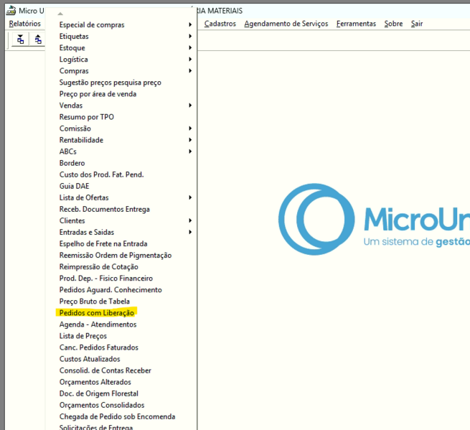This screenshot has height=430, width=470.
Task: Open the Cadastros menu
Action: pyautogui.click(x=220, y=24)
